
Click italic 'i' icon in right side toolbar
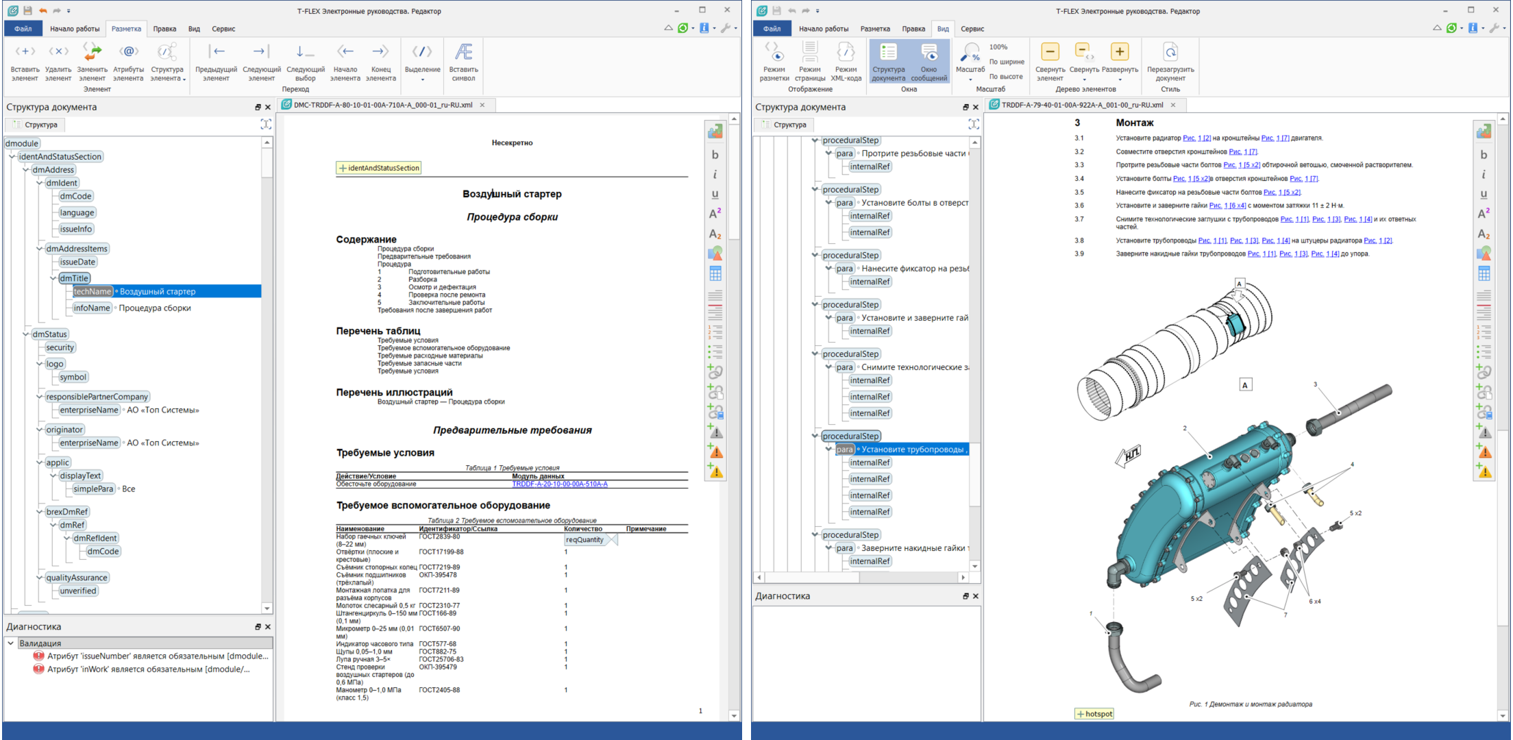[x=1484, y=175]
